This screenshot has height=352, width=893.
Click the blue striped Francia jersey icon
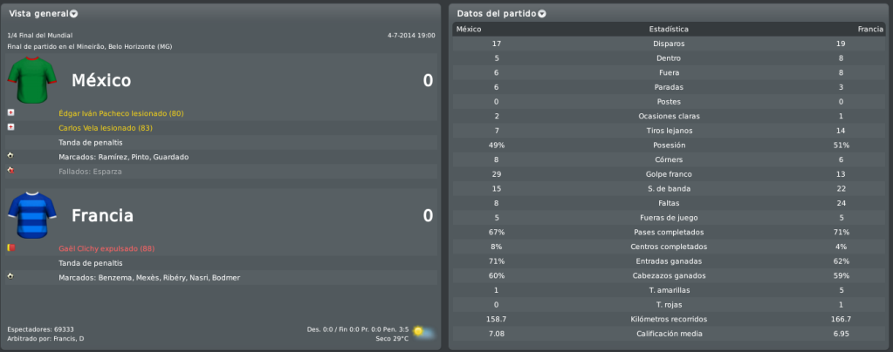pyautogui.click(x=32, y=215)
